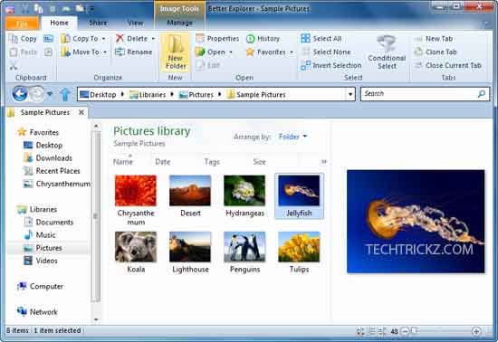Screen dimensions: 498x342
Task: Click Libraries in the address breadcrumb
Action: point(148,94)
